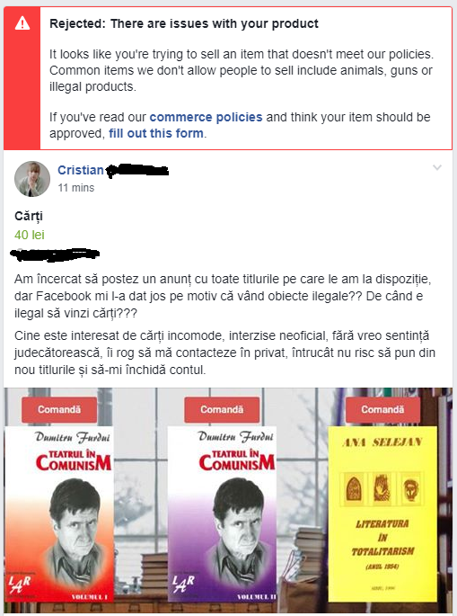457x616 pixels.
Task: Click the LAR publisher logo on Volumul I
Action: click(x=20, y=585)
